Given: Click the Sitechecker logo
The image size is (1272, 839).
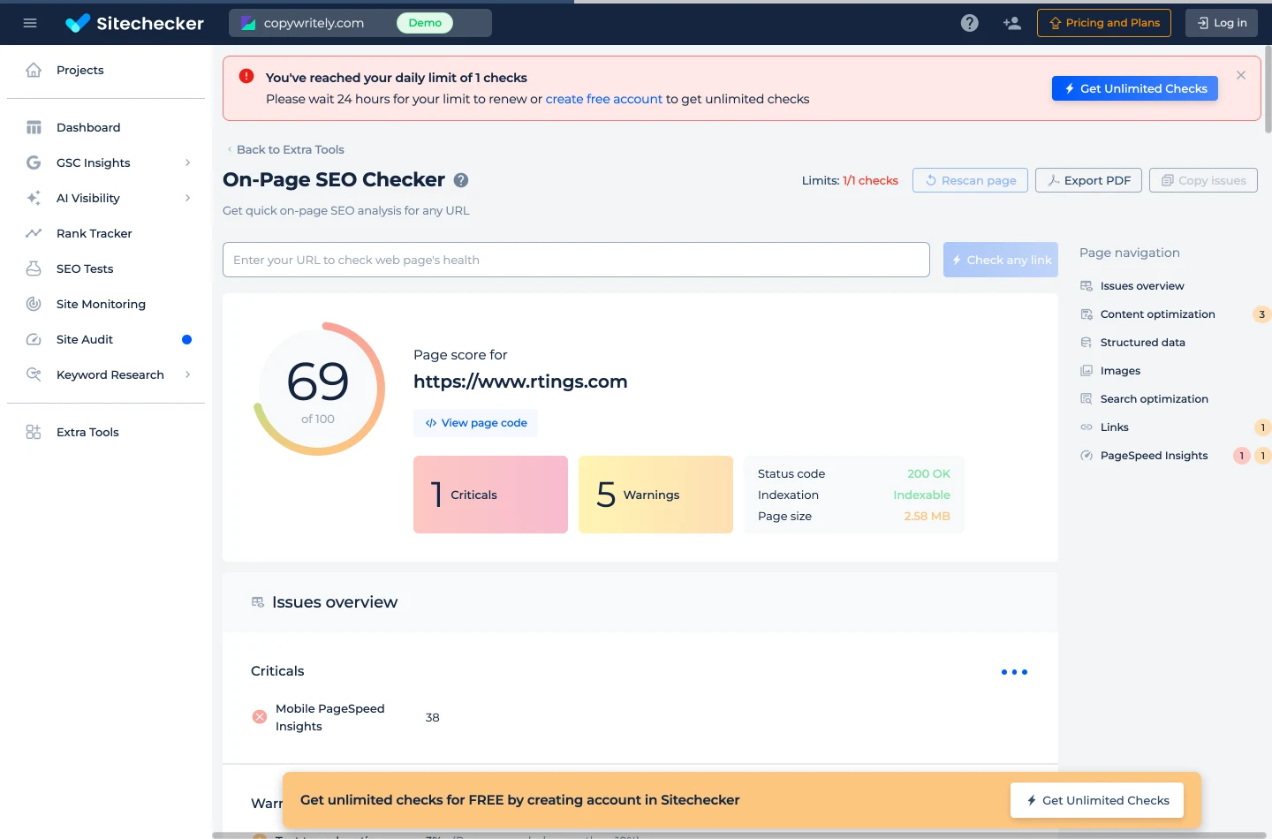Looking at the screenshot, I should click(134, 23).
